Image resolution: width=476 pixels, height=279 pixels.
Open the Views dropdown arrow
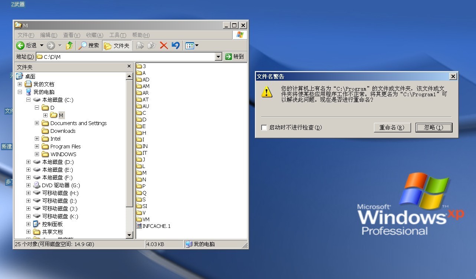[x=197, y=46]
